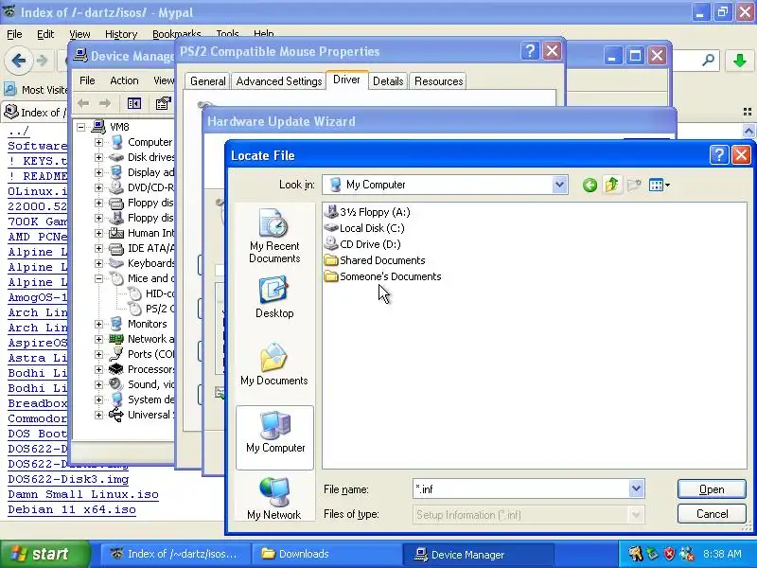
Task: Select Local Disk (C:)
Action: pyautogui.click(x=364, y=228)
